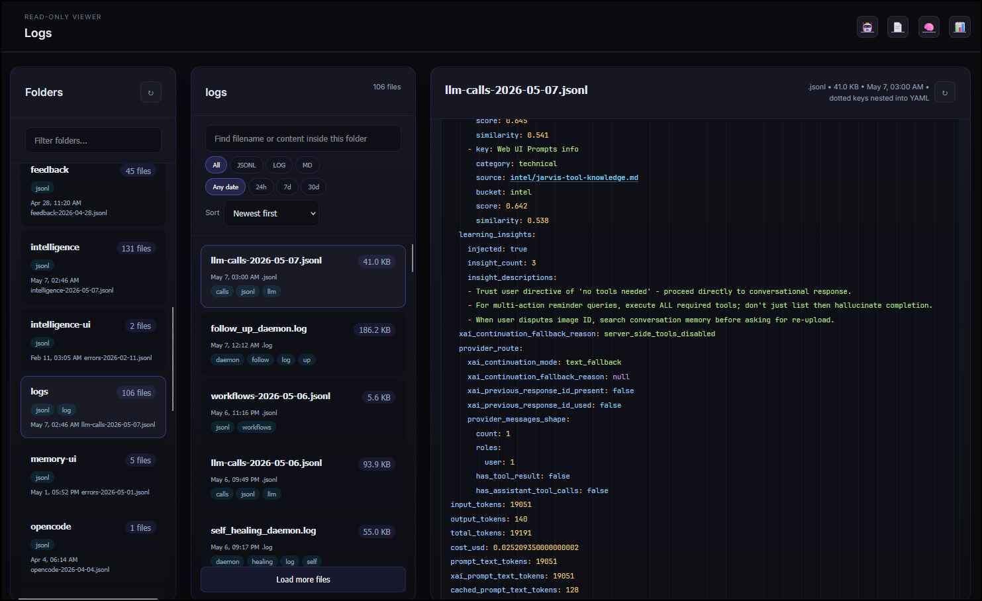Click the Filter folders input

coord(93,140)
